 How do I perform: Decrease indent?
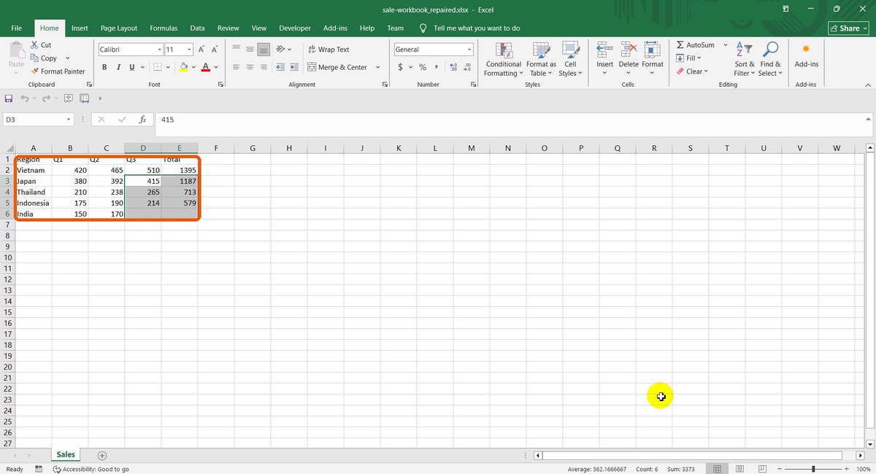pyautogui.click(x=280, y=67)
